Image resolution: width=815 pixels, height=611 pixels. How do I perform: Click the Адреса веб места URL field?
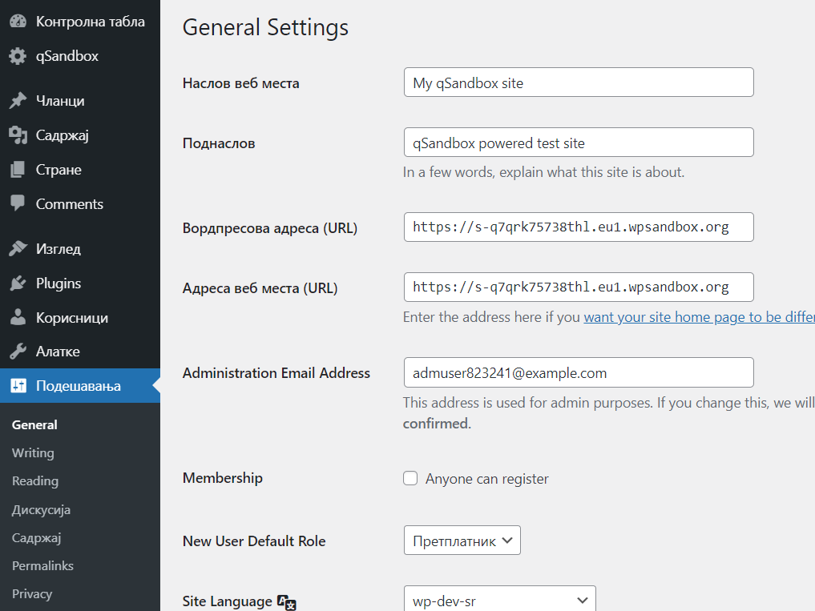click(x=579, y=287)
